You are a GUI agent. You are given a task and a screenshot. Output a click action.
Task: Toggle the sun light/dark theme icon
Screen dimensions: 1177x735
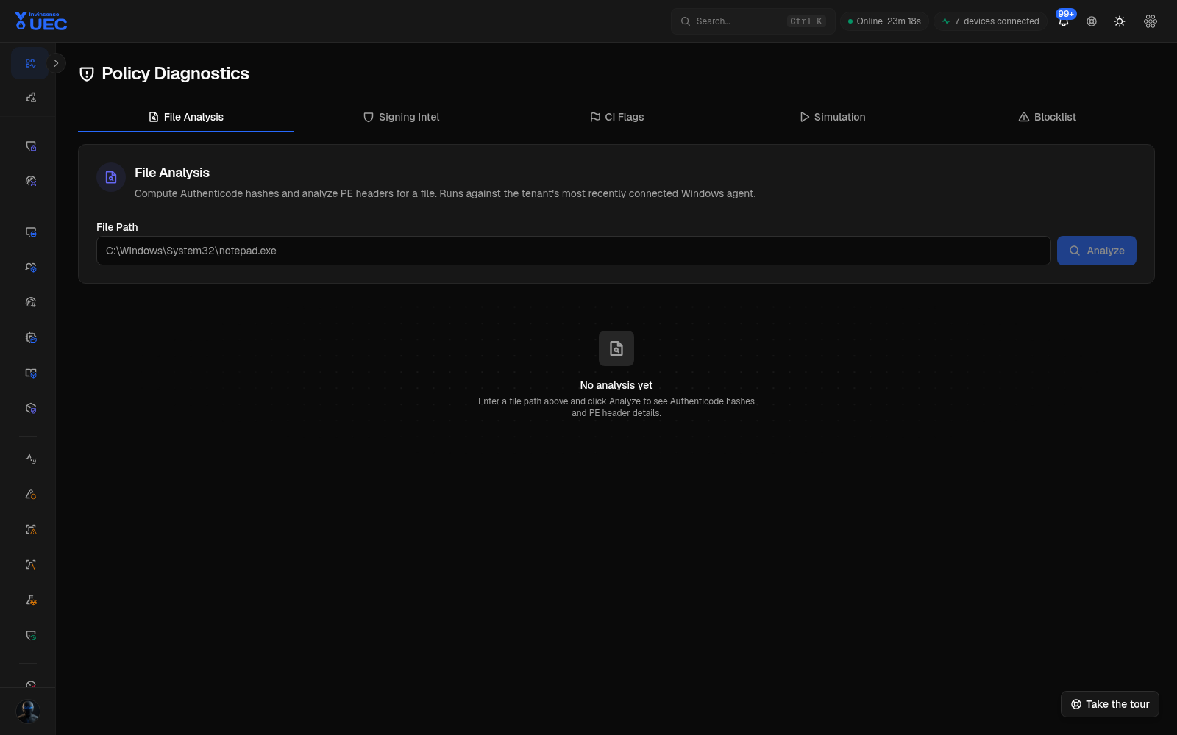[x=1120, y=21]
